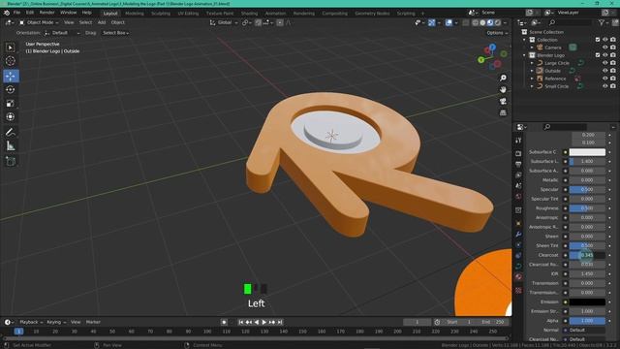This screenshot has height=349, width=620.
Task: Select the Annotate pencil tool
Action: [11, 133]
